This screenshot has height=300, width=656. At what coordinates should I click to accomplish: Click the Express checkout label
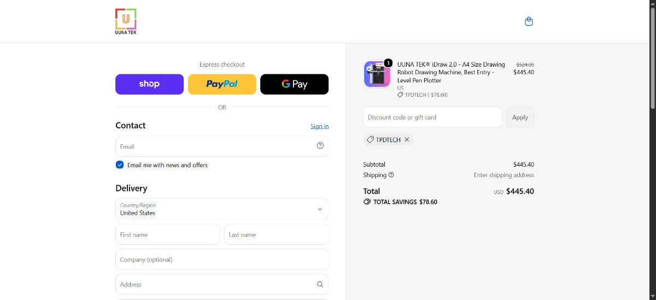point(222,64)
